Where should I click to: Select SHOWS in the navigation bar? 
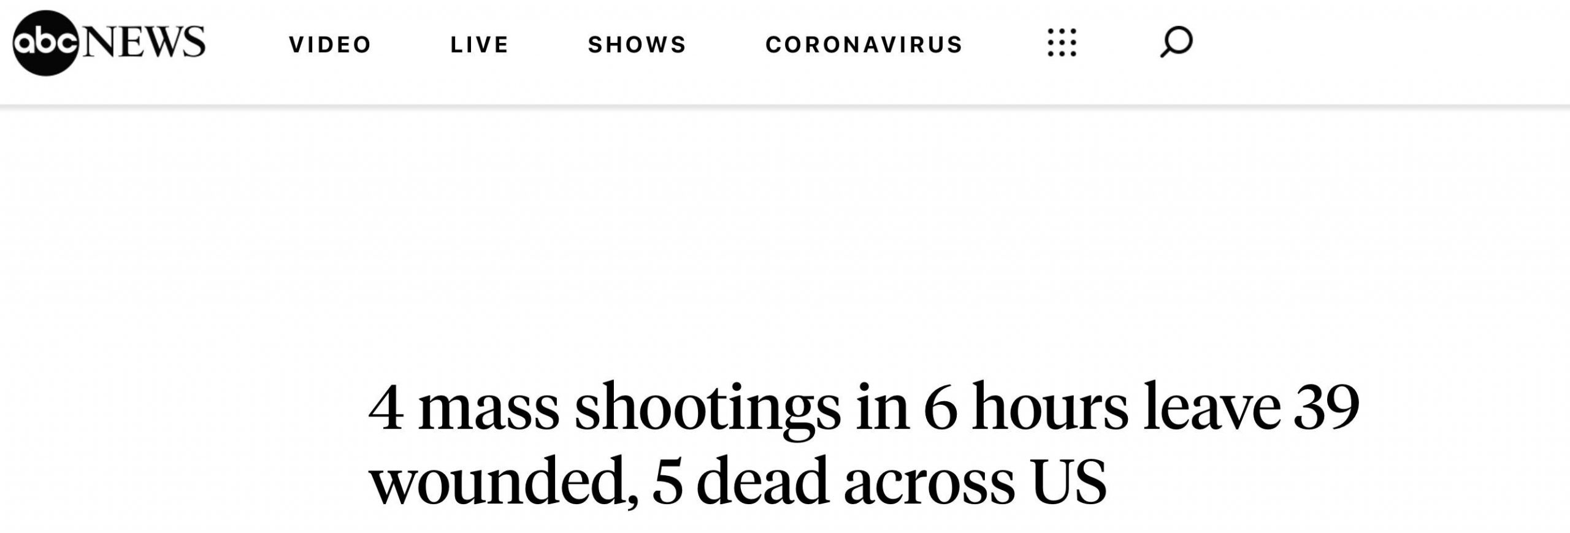coord(637,44)
